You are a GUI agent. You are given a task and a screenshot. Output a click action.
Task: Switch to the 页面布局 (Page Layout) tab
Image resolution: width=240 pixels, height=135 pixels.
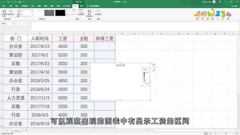(25, 6)
